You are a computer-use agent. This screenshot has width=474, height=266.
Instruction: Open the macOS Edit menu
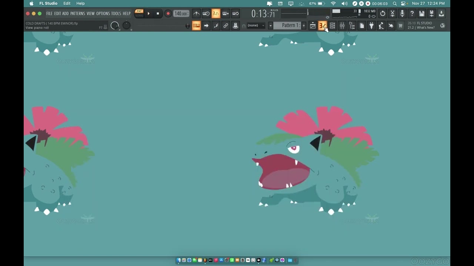click(x=67, y=3)
